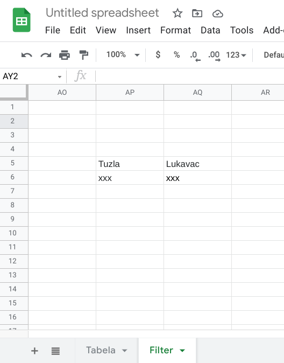Viewport: 284px width, 363px height.
Task: Select the cell containing Lukavac
Action: coord(197,164)
